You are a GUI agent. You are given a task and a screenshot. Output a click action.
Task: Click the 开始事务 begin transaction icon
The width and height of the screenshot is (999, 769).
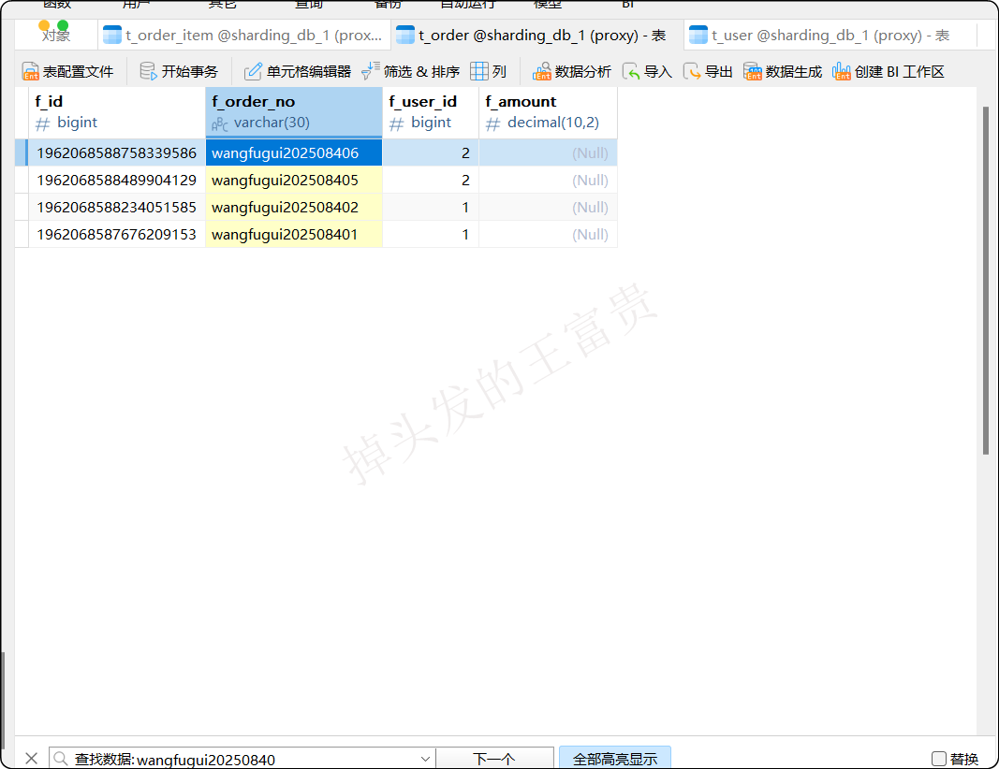[149, 71]
